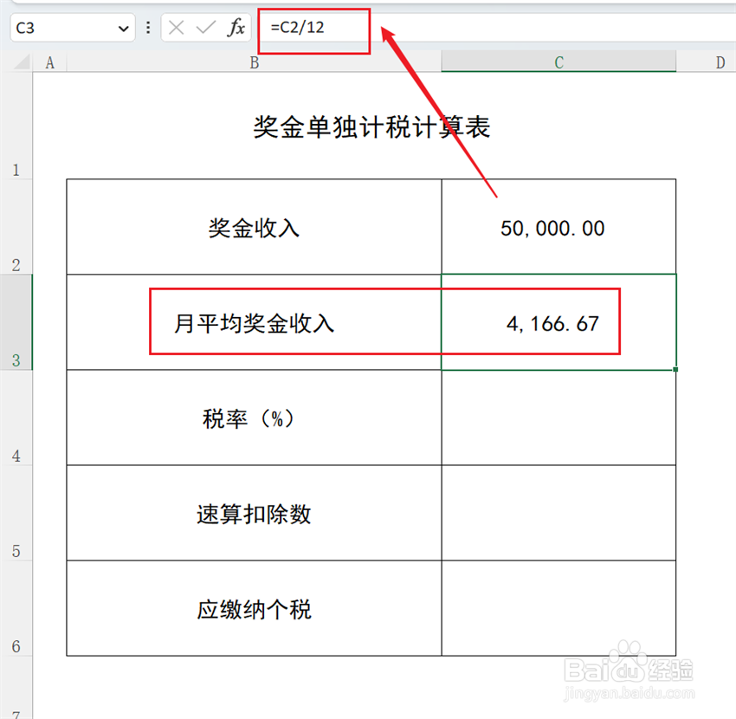Click the formula bar showing =C2/12
Viewport: 736px width, 719px height.
[x=312, y=27]
